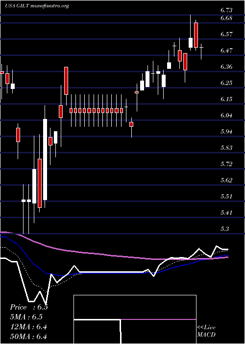Click the 6.15 price axis label
245x344 pixels.
click(226, 99)
